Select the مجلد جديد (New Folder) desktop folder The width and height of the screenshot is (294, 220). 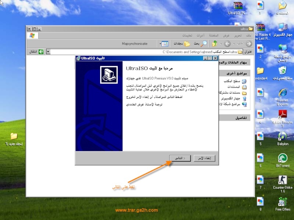[14, 139]
